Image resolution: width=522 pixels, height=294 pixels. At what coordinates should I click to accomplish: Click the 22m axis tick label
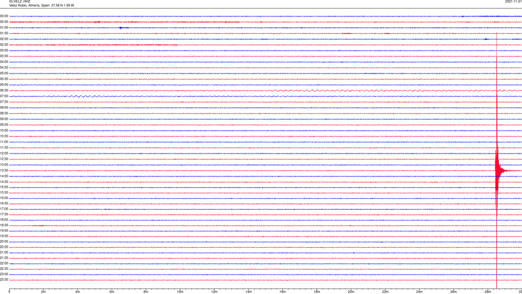(x=385, y=292)
